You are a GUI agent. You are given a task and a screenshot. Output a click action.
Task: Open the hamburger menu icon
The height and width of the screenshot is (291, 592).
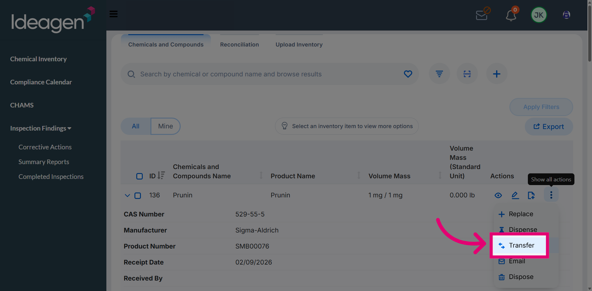[x=113, y=14]
